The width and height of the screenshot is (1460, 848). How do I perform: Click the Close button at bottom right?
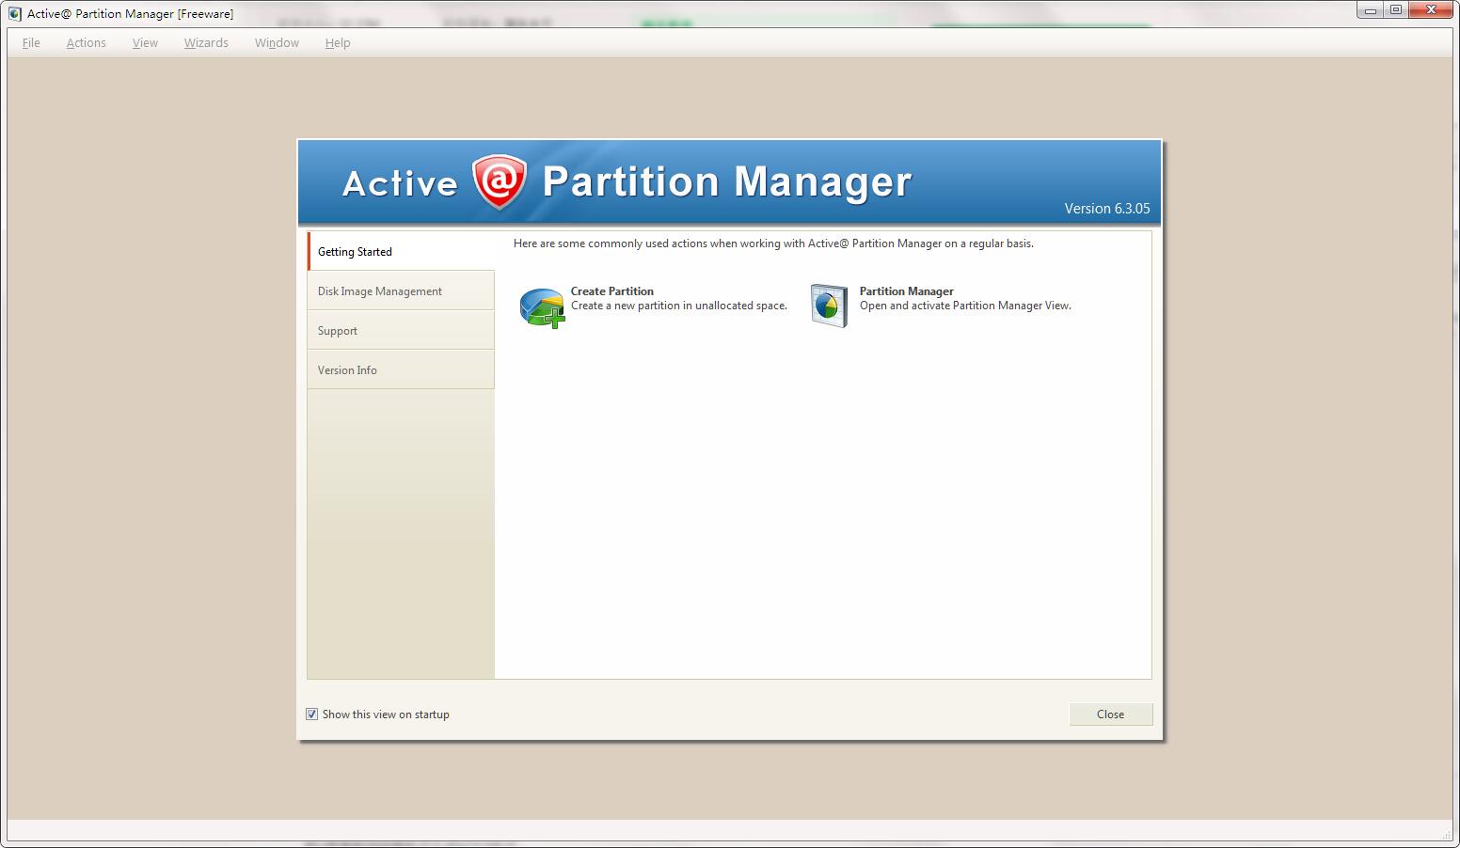pos(1110,715)
